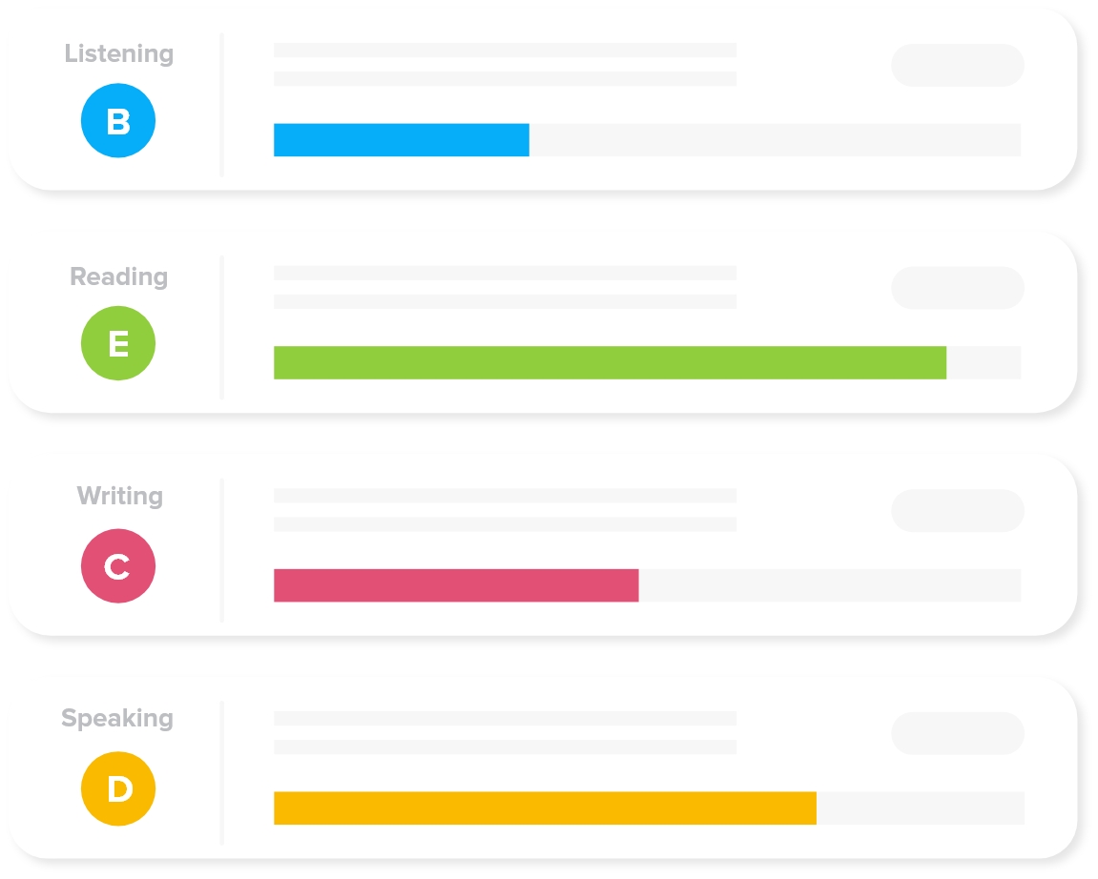Select the Writing label
1098x879 pixels.
(x=120, y=496)
